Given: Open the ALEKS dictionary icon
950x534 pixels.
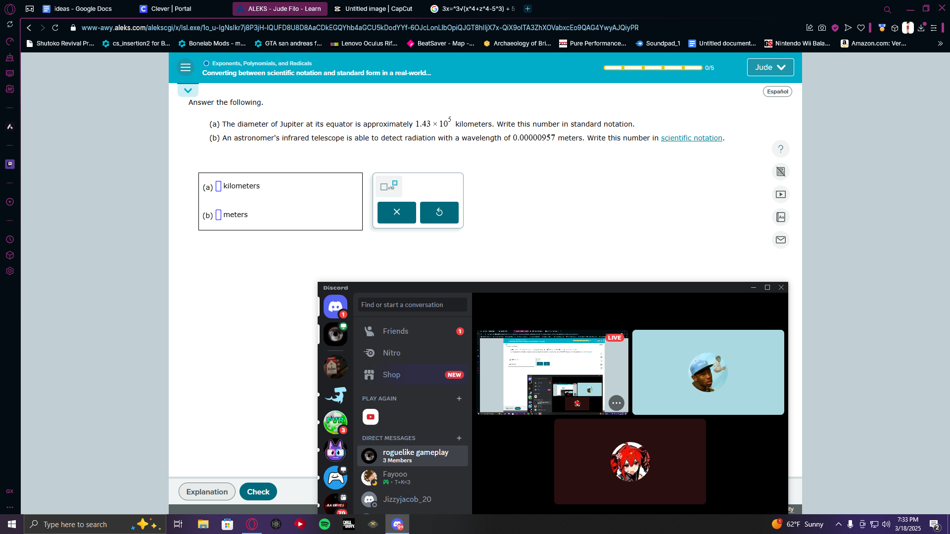Looking at the screenshot, I should [x=781, y=217].
